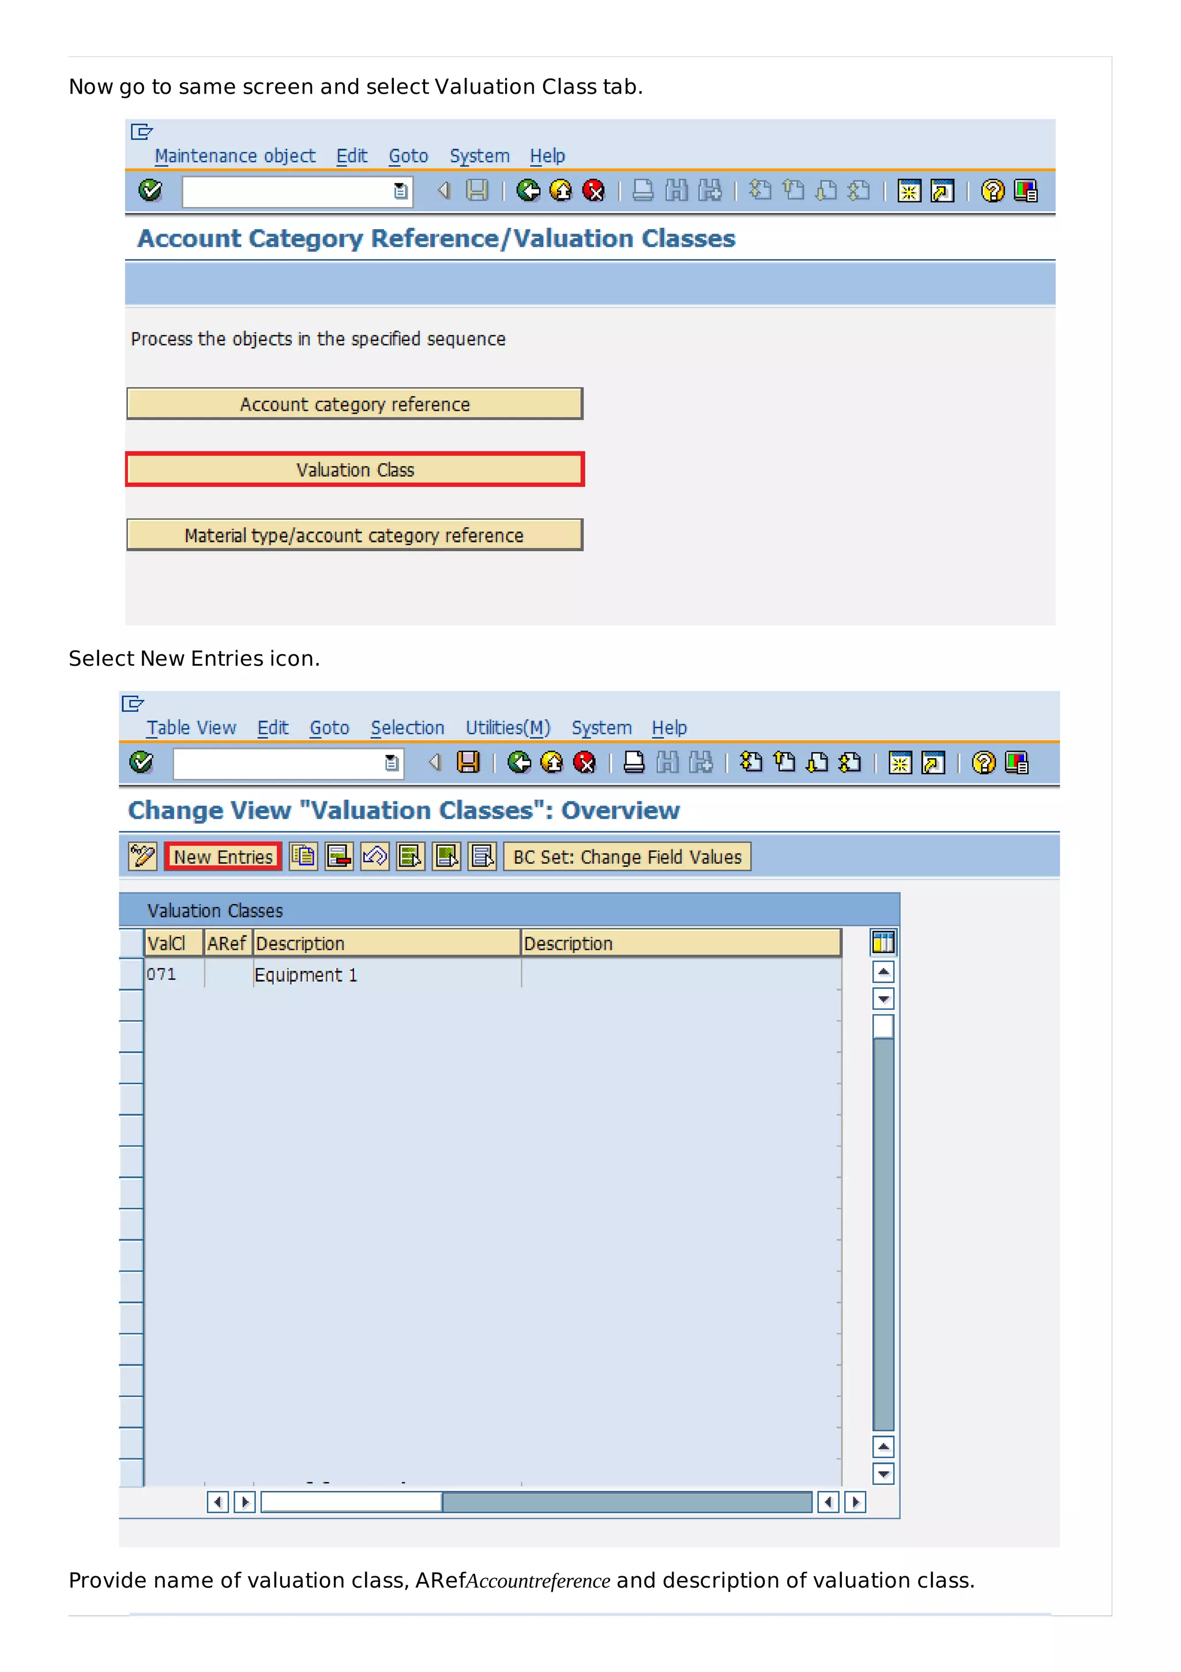Click the Customize local layout icon in the upper SAP window

1026,191
